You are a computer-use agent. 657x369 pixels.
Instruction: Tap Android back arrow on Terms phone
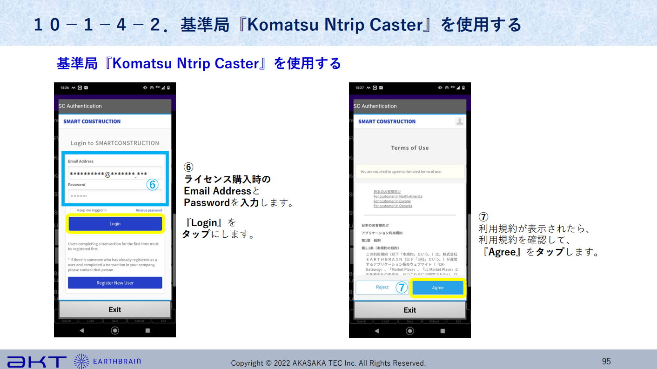(377, 331)
